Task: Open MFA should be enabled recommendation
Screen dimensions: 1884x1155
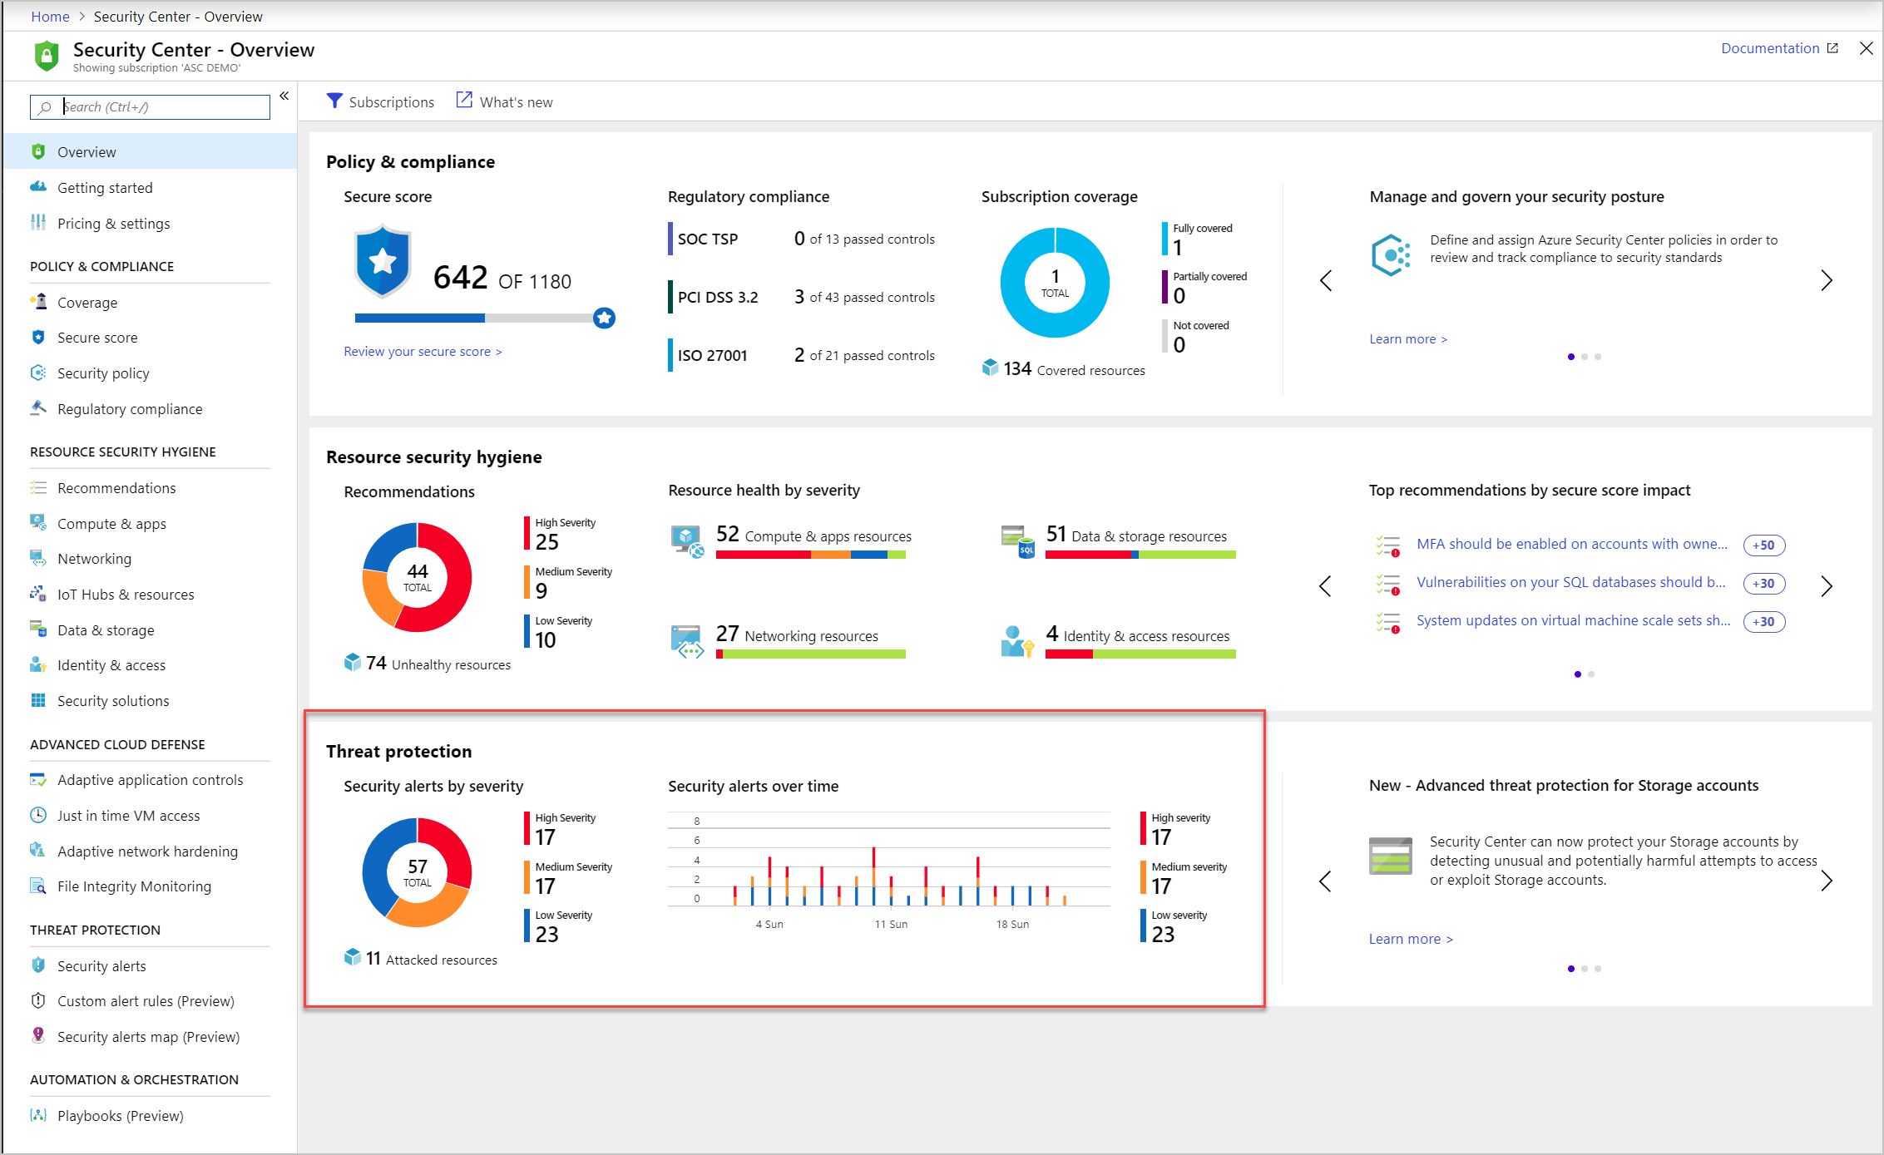Action: coord(1572,544)
